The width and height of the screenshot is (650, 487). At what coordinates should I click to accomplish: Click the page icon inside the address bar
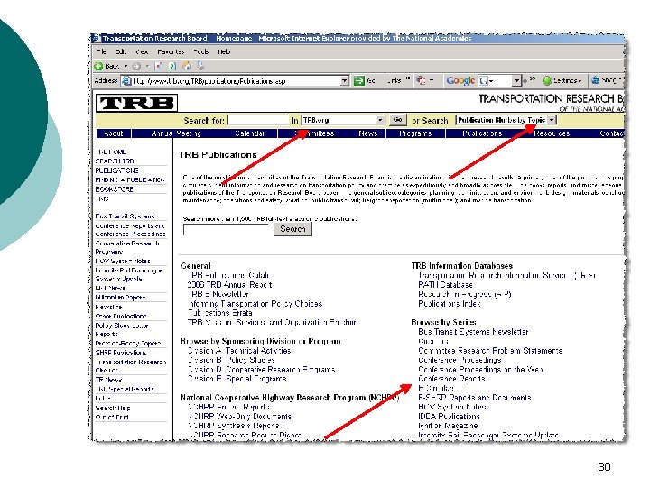tap(126, 81)
